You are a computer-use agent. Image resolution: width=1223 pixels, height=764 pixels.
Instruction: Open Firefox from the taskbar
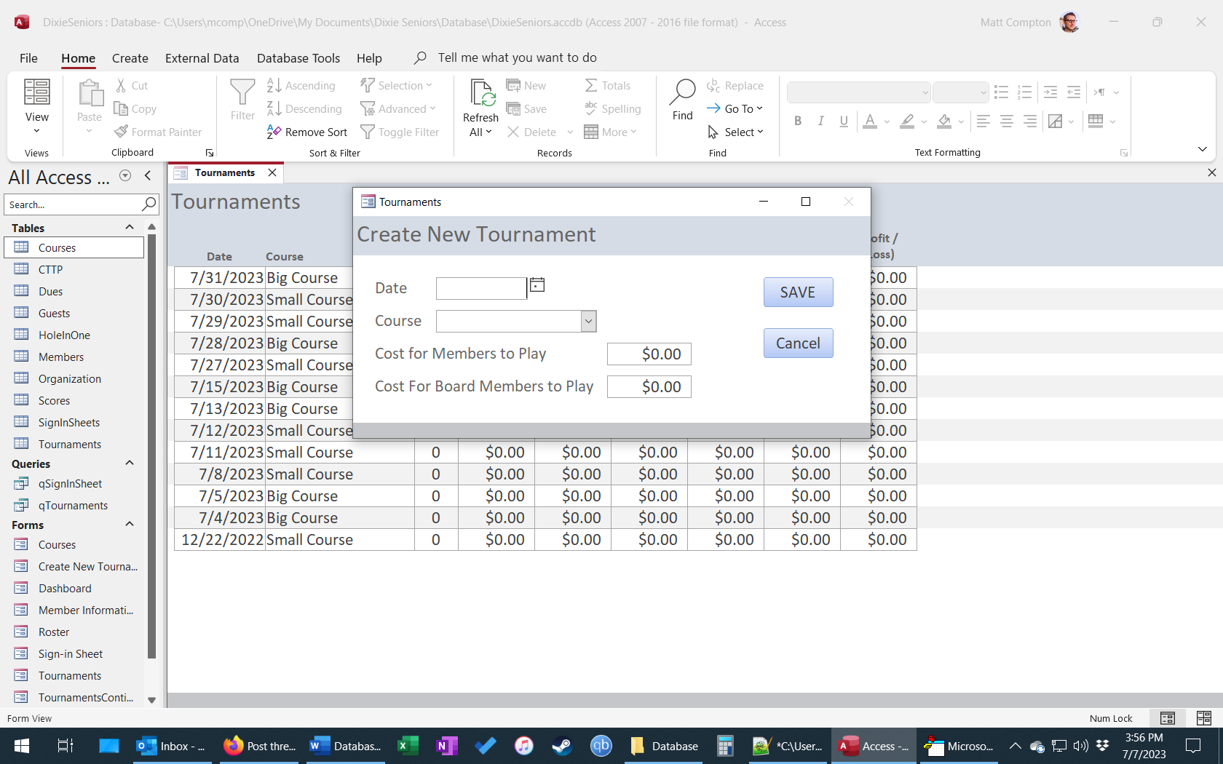click(x=233, y=746)
